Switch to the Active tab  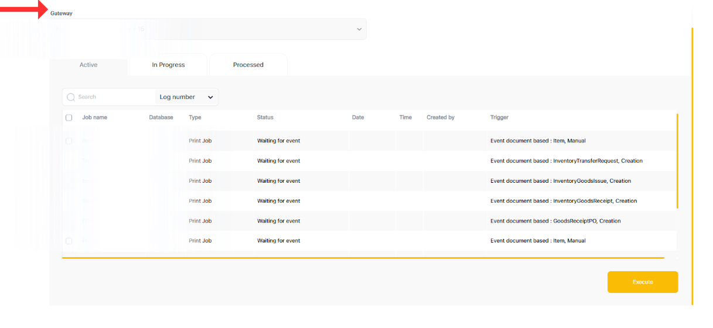(x=88, y=65)
